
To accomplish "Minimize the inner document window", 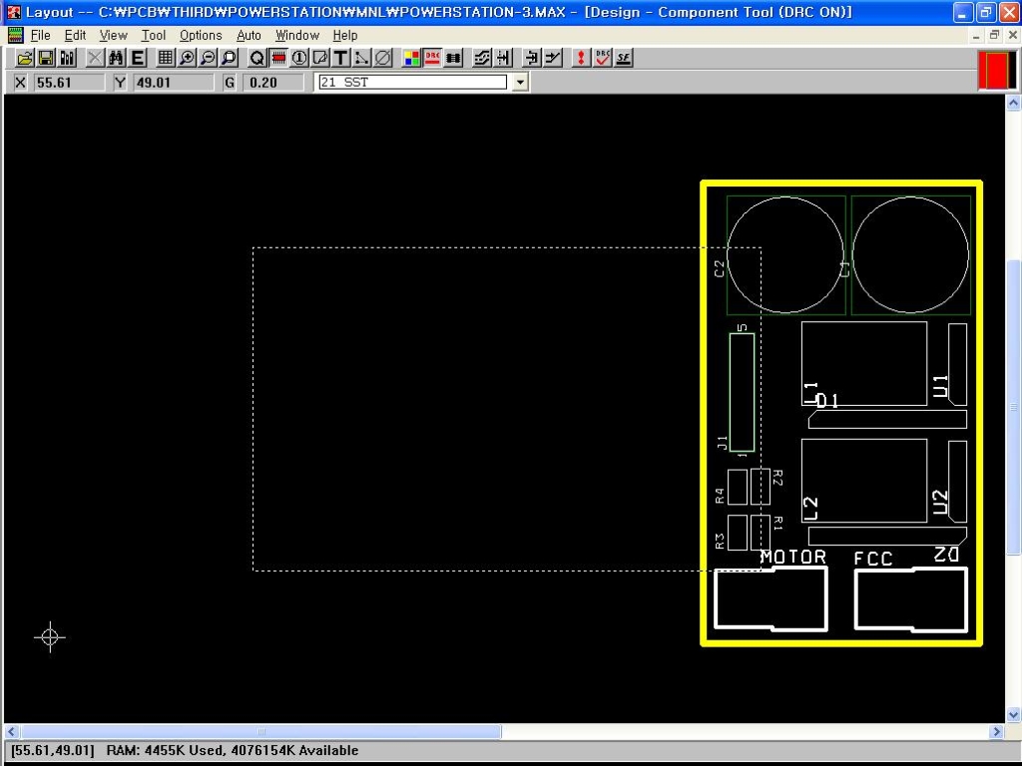I will tap(976, 35).
